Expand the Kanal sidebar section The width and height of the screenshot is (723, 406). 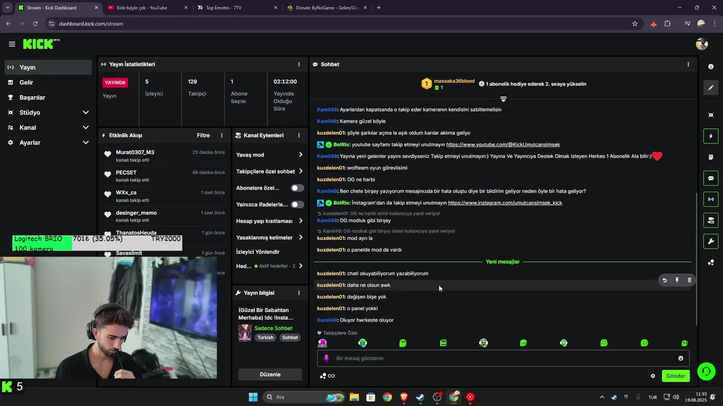click(48, 127)
